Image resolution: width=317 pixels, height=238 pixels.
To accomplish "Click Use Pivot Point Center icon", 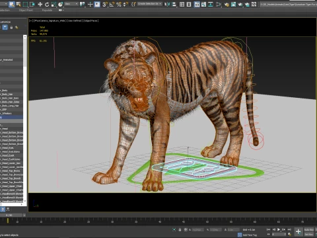I will point(83,4).
